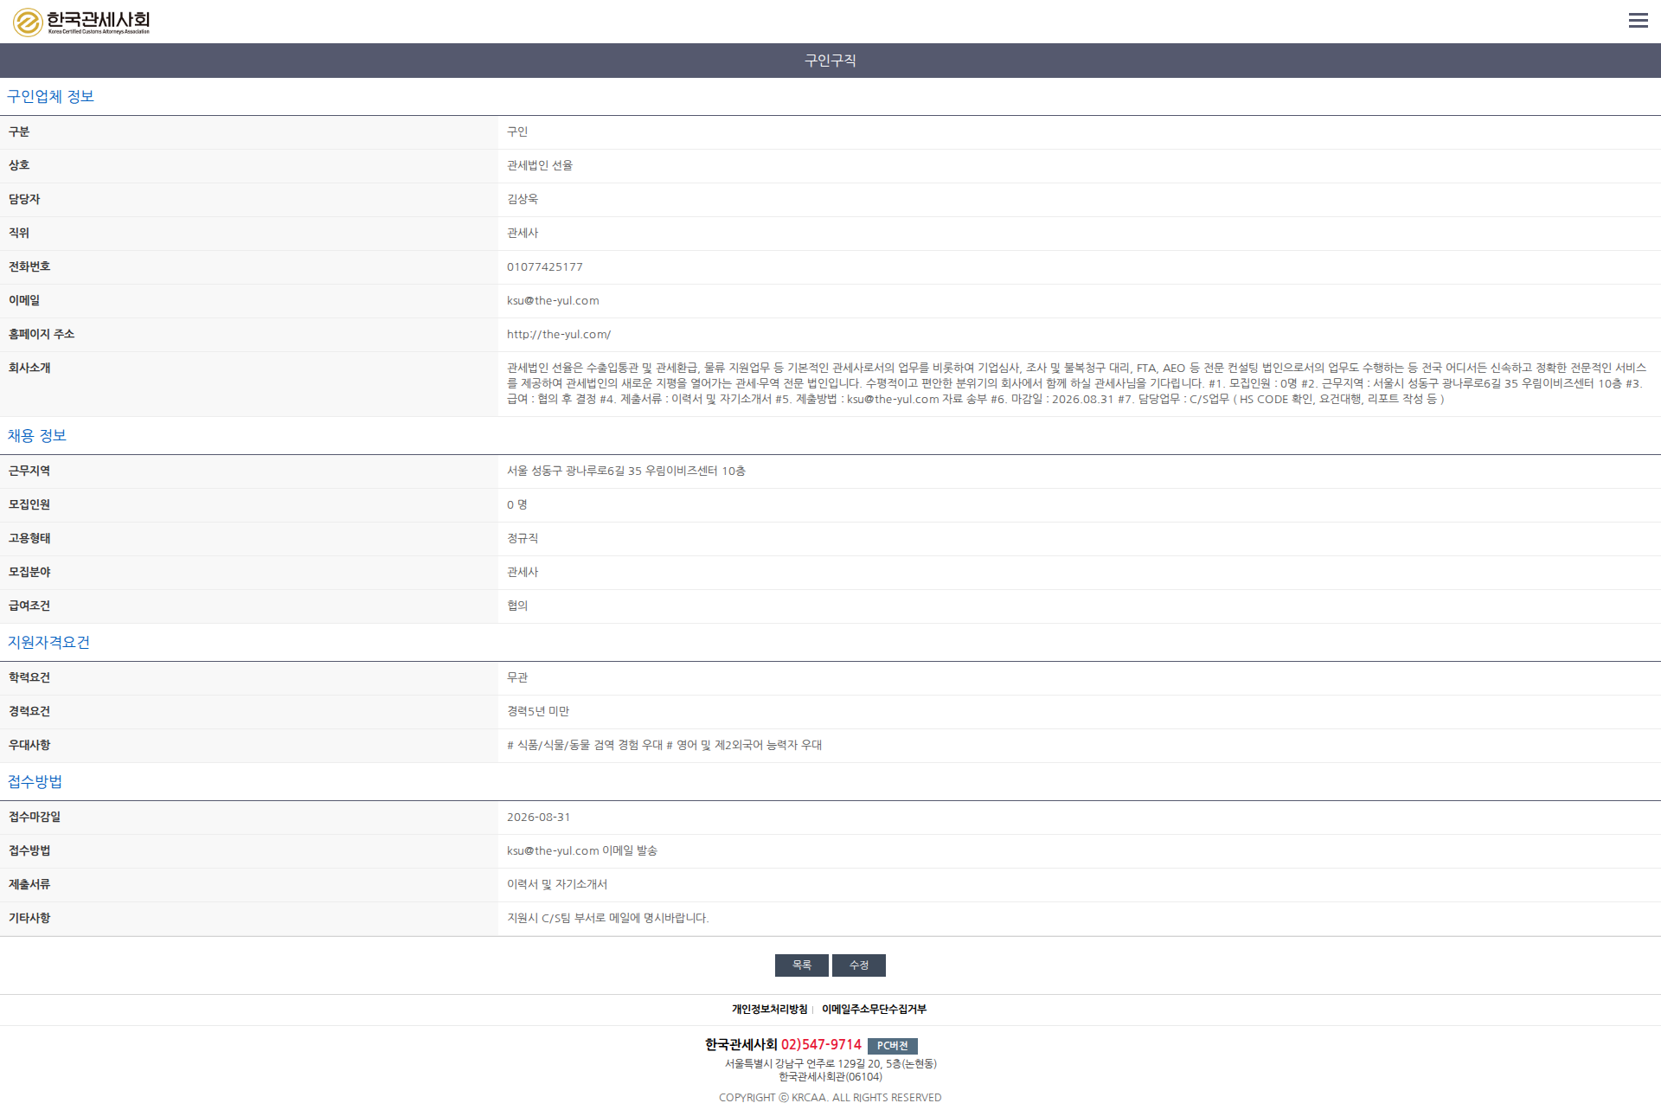
Task: Click the 수정 button
Action: [858, 965]
